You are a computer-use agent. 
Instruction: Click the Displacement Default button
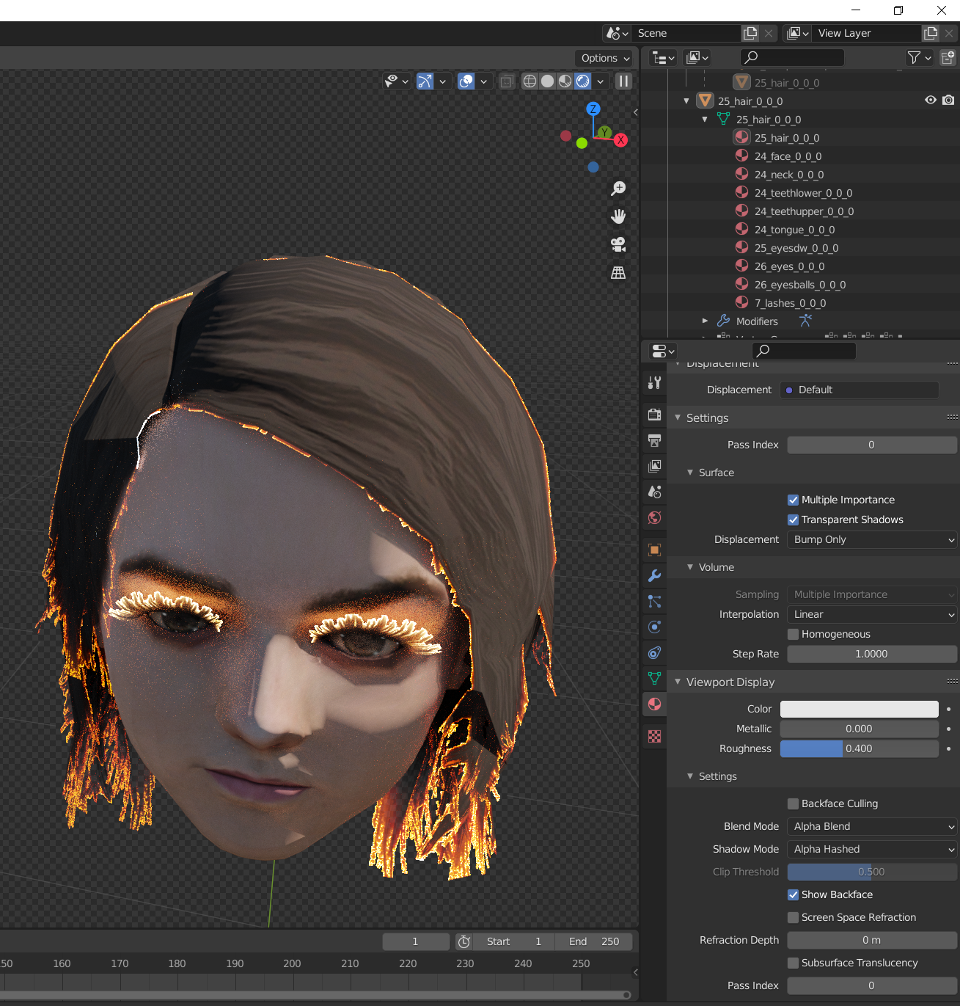point(860,390)
